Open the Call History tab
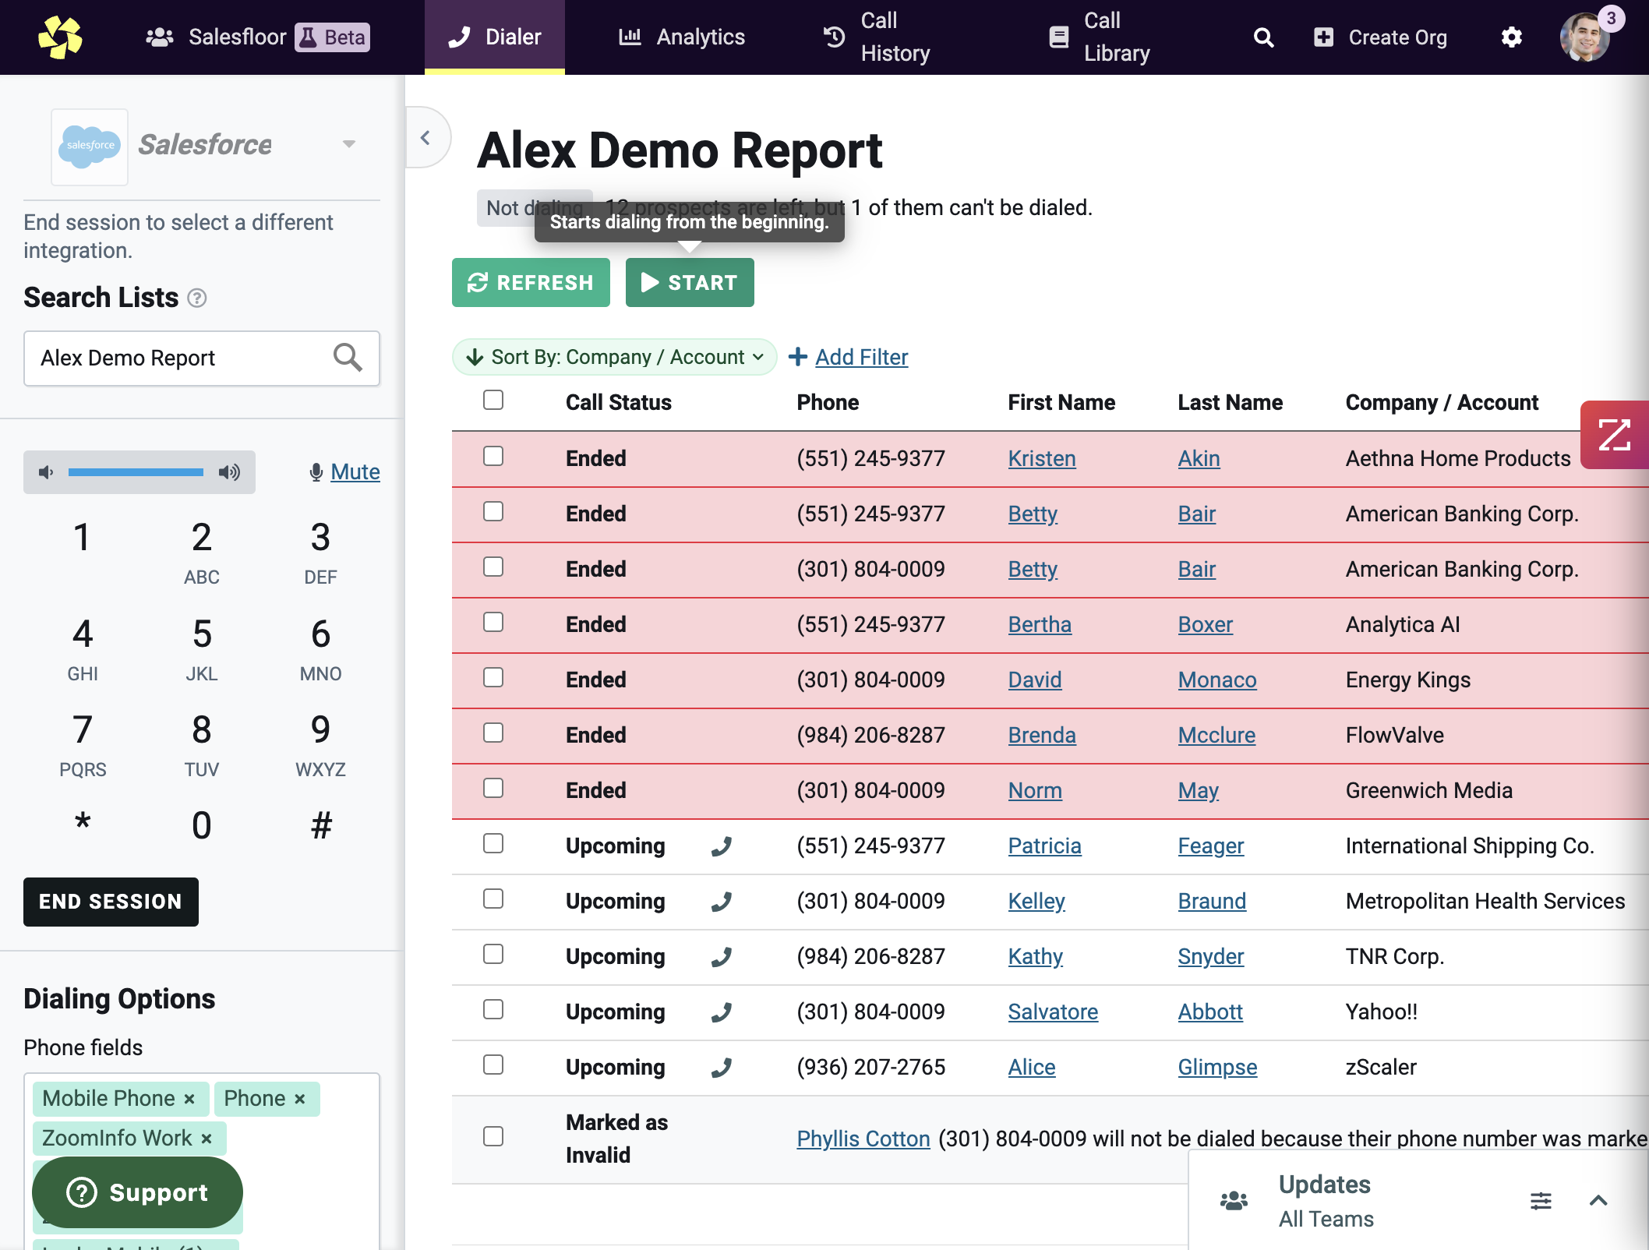This screenshot has width=1649, height=1250. pos(877,37)
